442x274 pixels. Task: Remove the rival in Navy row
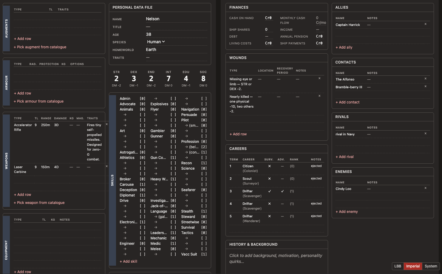pos(425,134)
